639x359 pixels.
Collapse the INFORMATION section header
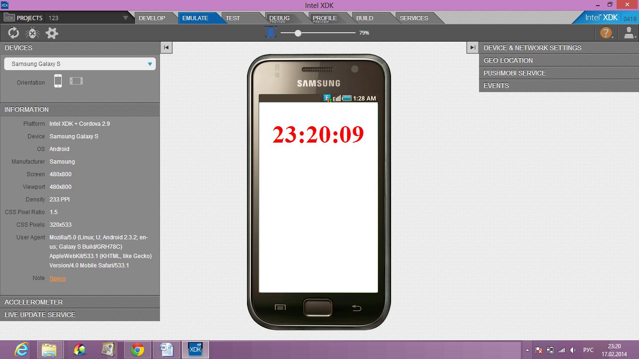pyautogui.click(x=80, y=109)
